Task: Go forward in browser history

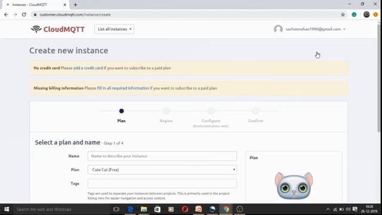Action: coord(15,14)
